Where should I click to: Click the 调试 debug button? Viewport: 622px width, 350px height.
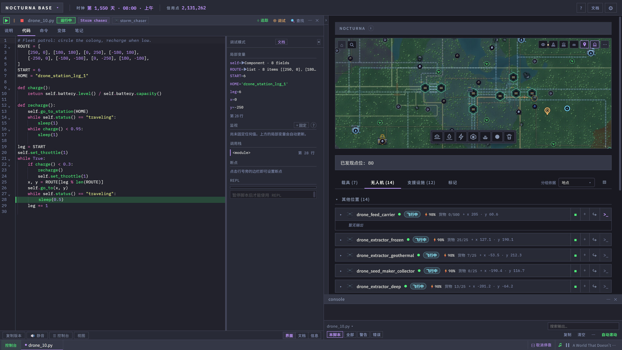279,20
